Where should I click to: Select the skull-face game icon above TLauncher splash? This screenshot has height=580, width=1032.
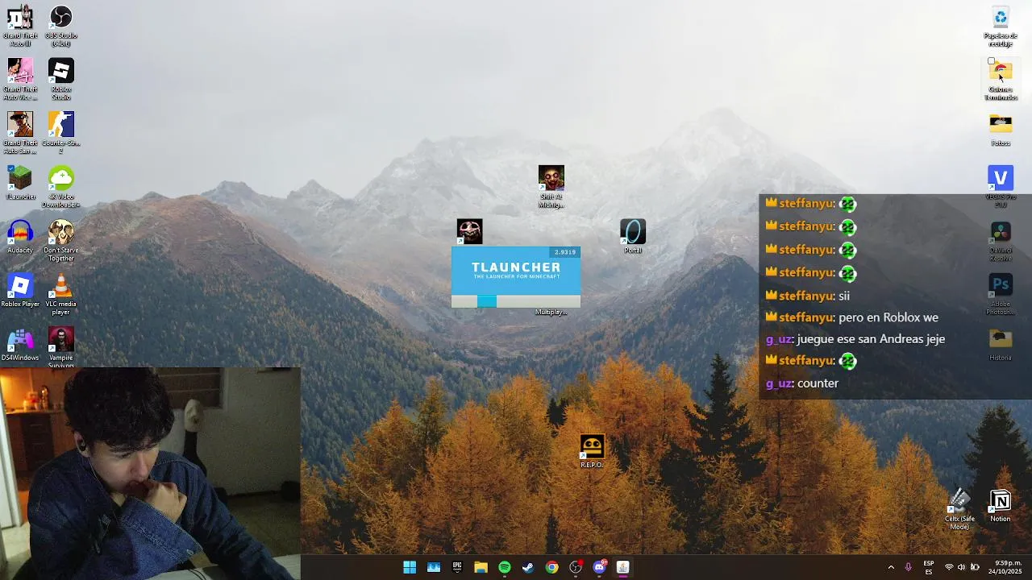[469, 231]
